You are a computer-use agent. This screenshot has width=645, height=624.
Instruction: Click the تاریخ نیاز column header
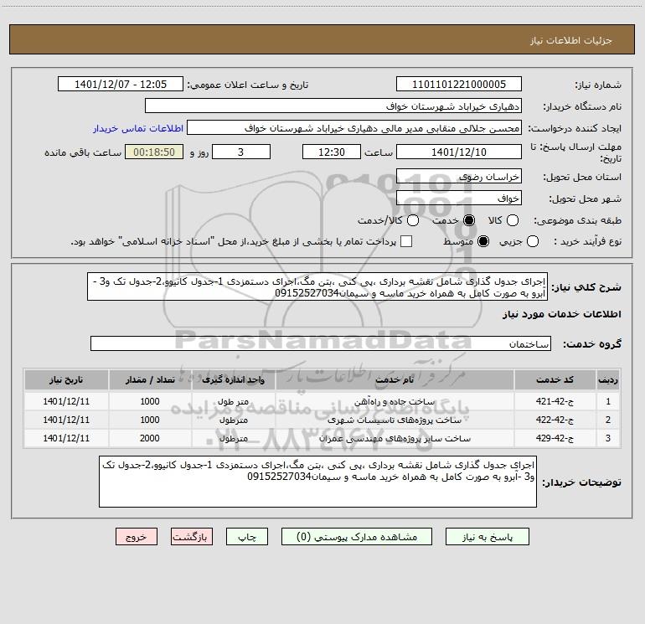coord(66,379)
